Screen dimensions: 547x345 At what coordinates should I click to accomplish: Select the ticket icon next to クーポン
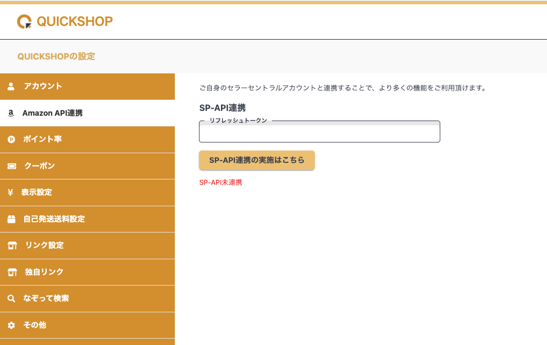point(12,166)
